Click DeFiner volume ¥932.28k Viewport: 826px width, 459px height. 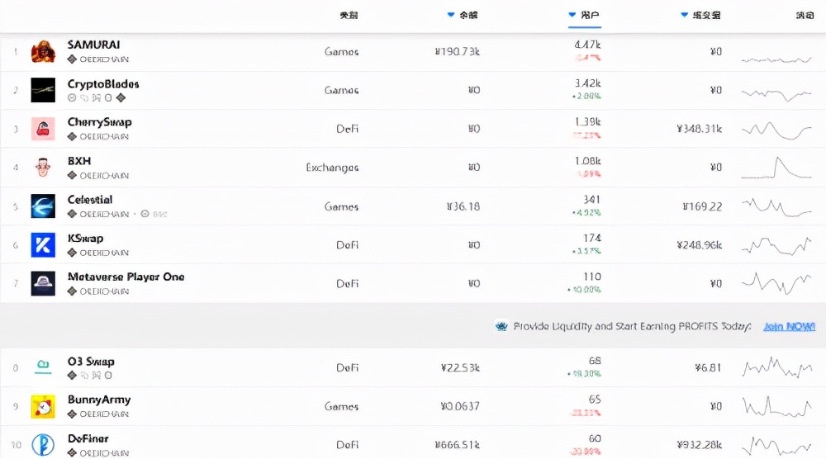click(x=699, y=445)
